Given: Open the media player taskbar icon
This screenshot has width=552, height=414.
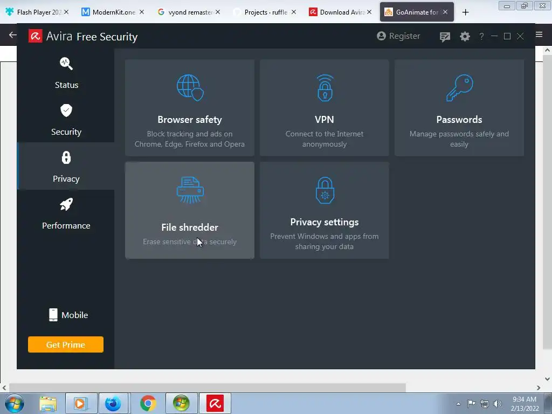Looking at the screenshot, I should coord(81,403).
